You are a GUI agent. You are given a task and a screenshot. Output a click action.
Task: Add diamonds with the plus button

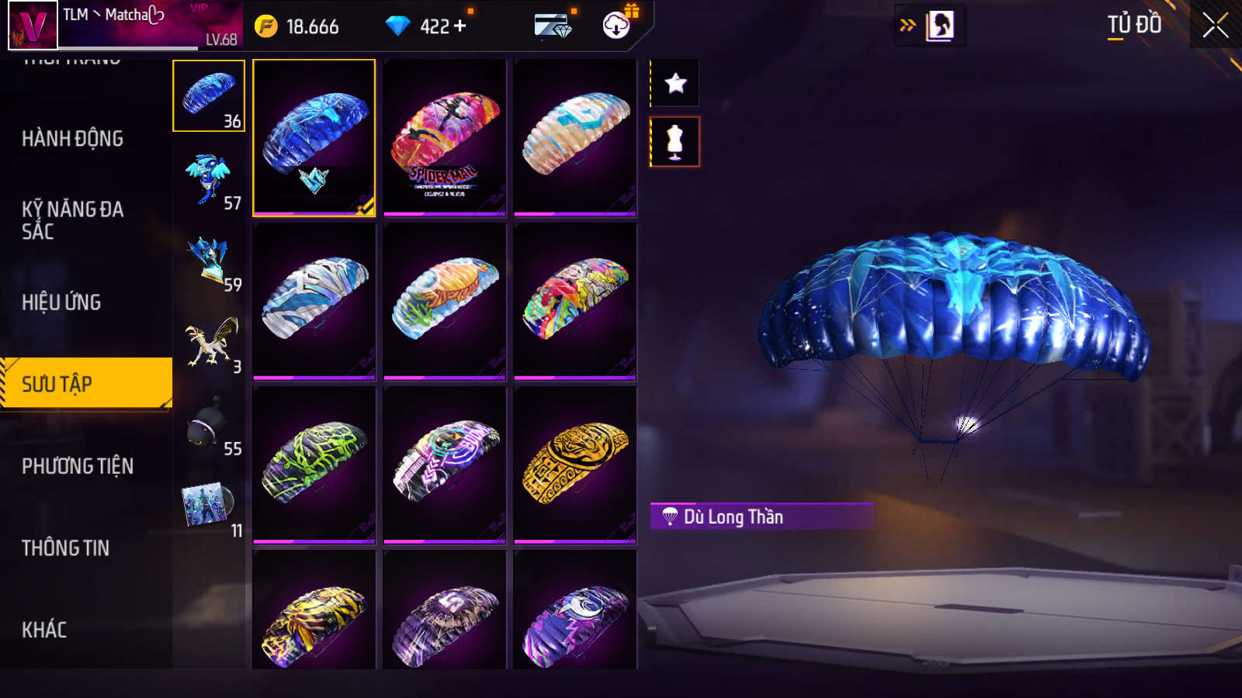coord(460,26)
